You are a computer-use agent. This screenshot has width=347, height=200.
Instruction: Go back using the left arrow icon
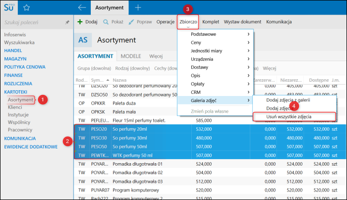82,8
